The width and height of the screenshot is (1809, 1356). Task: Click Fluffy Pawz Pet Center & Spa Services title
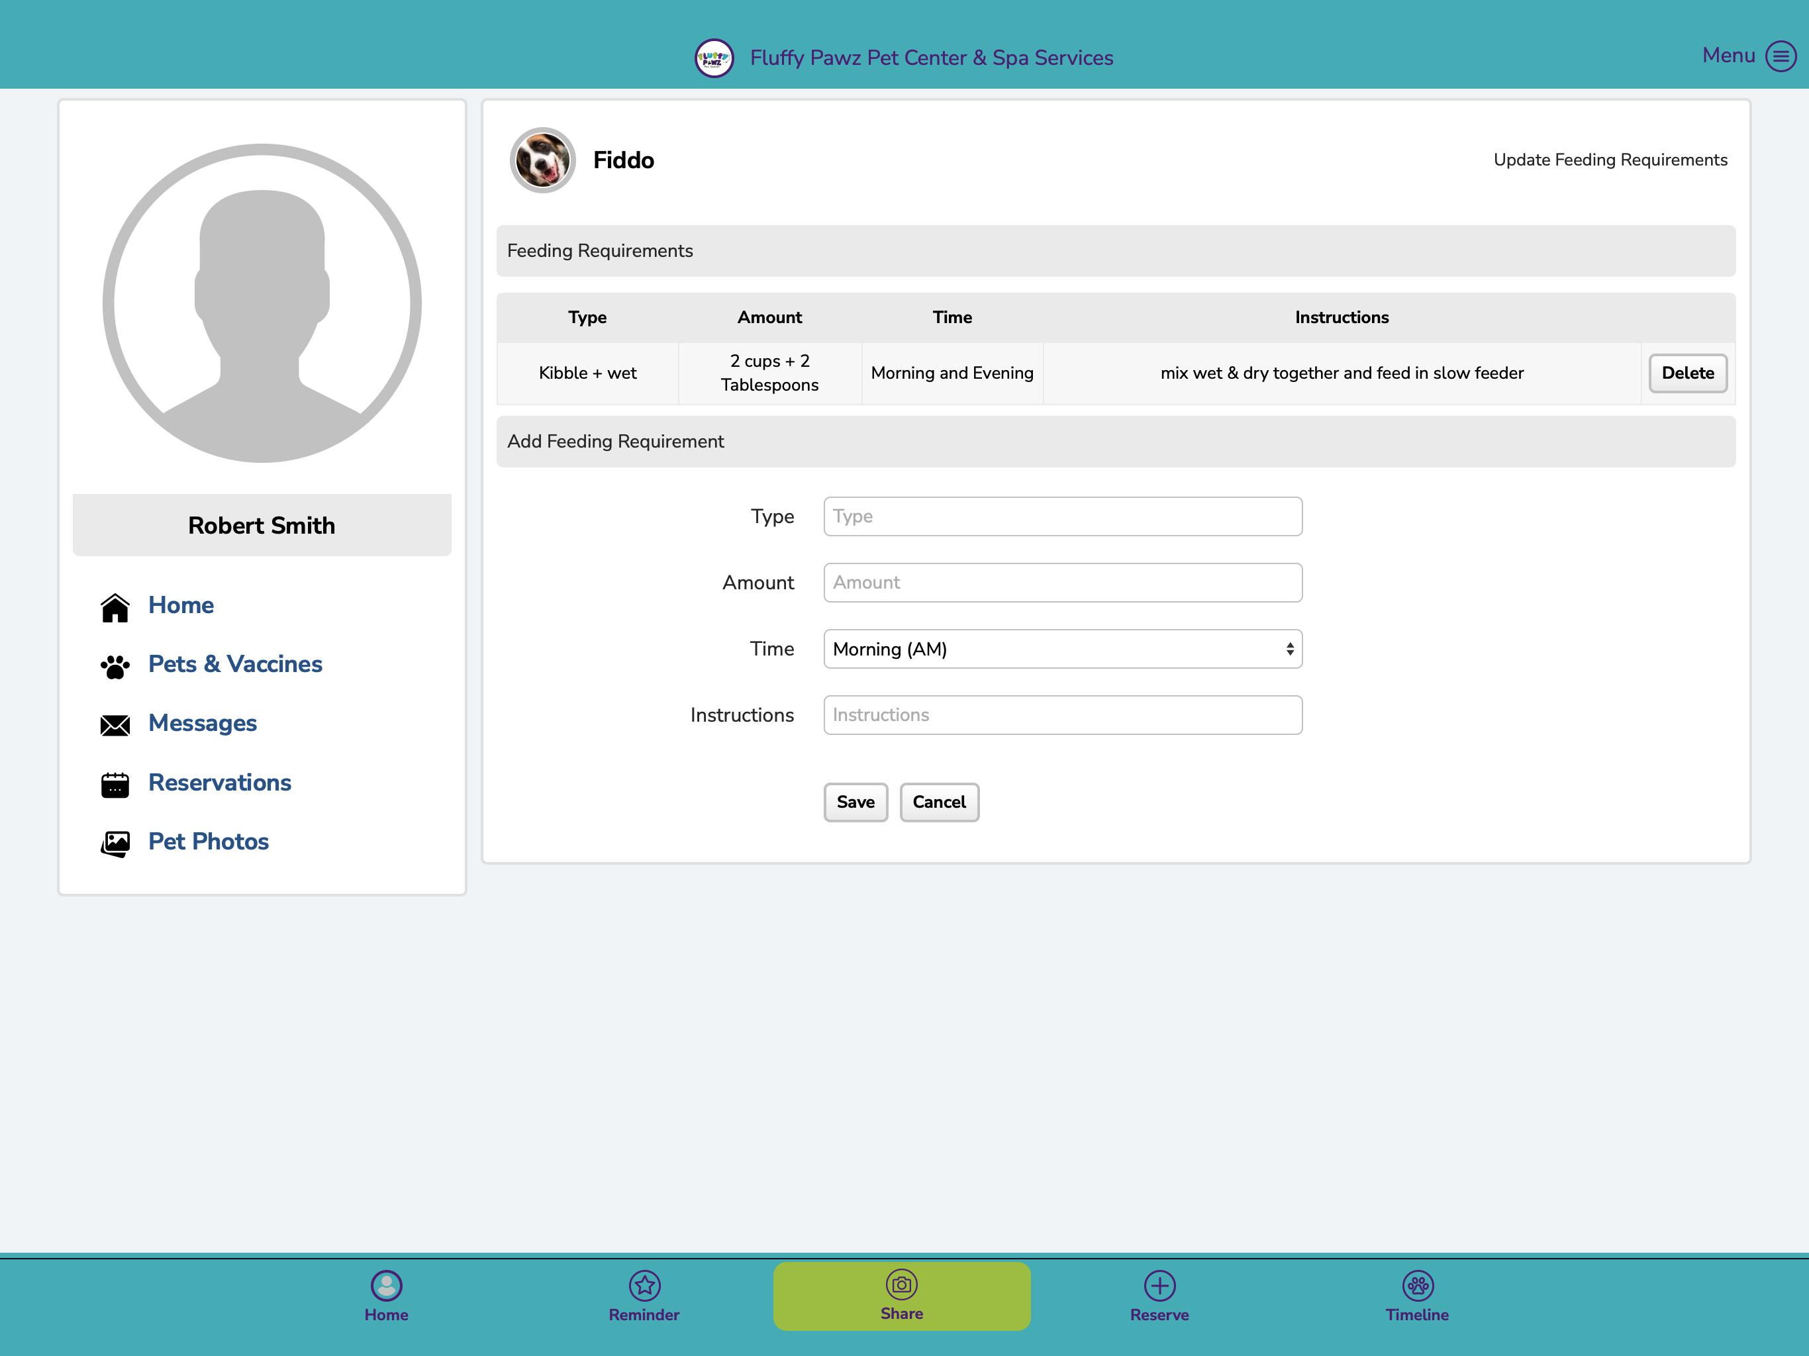point(931,58)
